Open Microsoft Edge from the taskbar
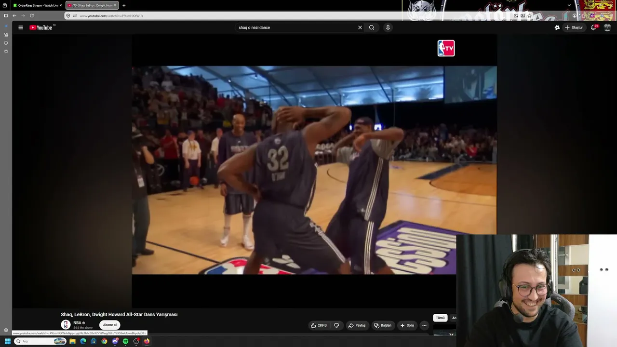The width and height of the screenshot is (617, 347). coord(83,341)
